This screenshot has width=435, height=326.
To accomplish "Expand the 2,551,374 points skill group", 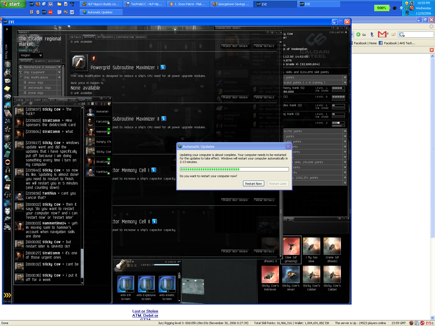I will coord(345,178).
